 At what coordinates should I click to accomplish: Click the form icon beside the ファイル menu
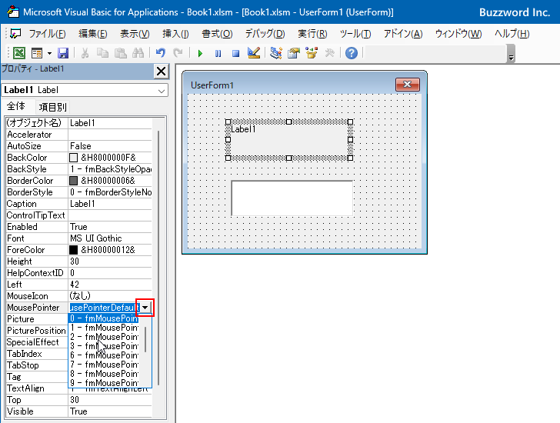(15, 34)
